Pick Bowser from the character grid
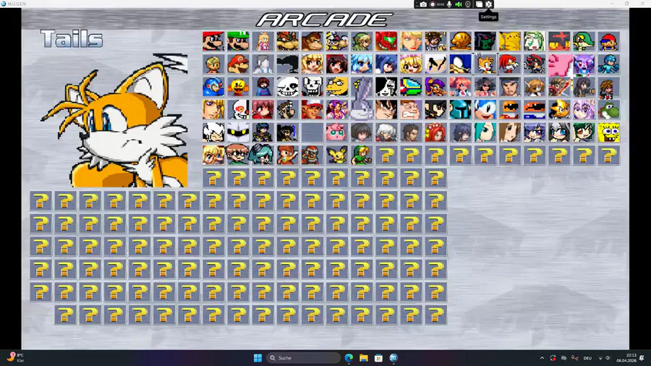 287,41
